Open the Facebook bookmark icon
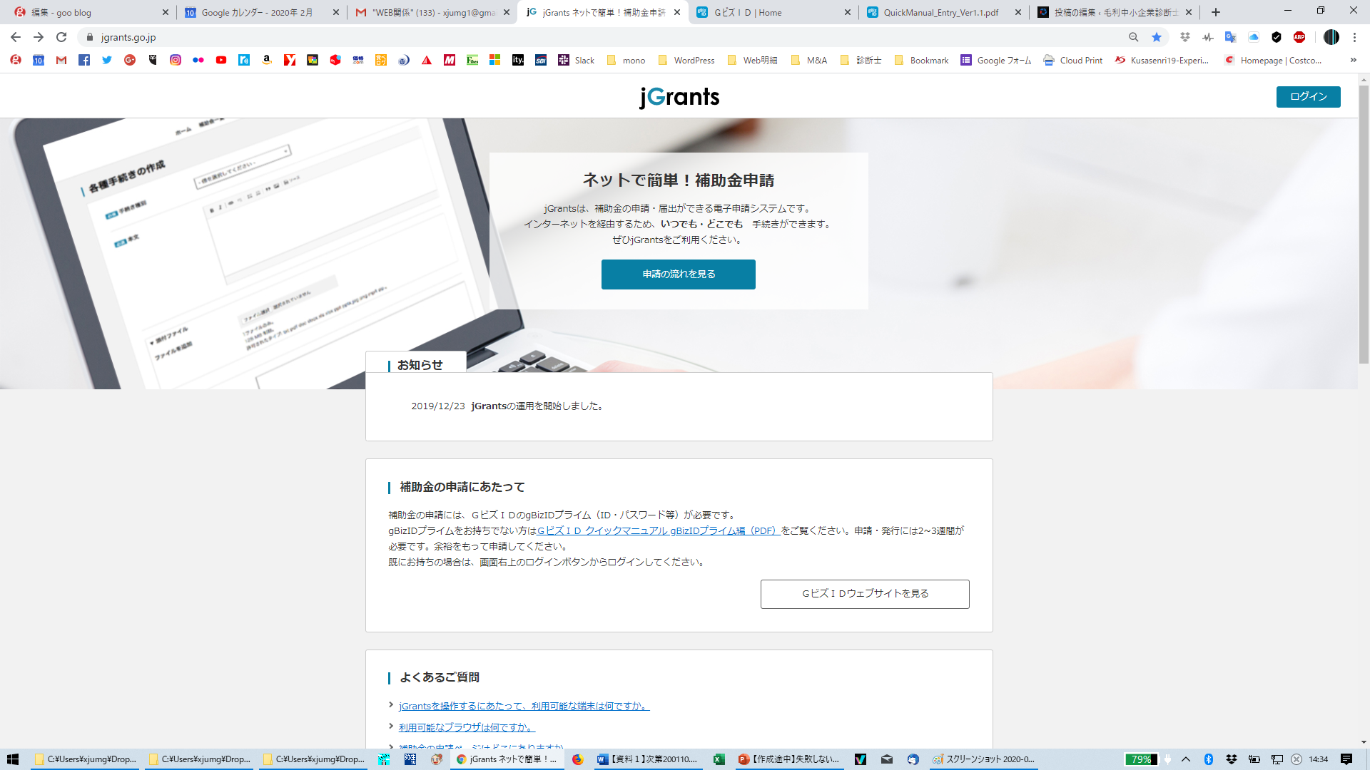 click(x=84, y=61)
